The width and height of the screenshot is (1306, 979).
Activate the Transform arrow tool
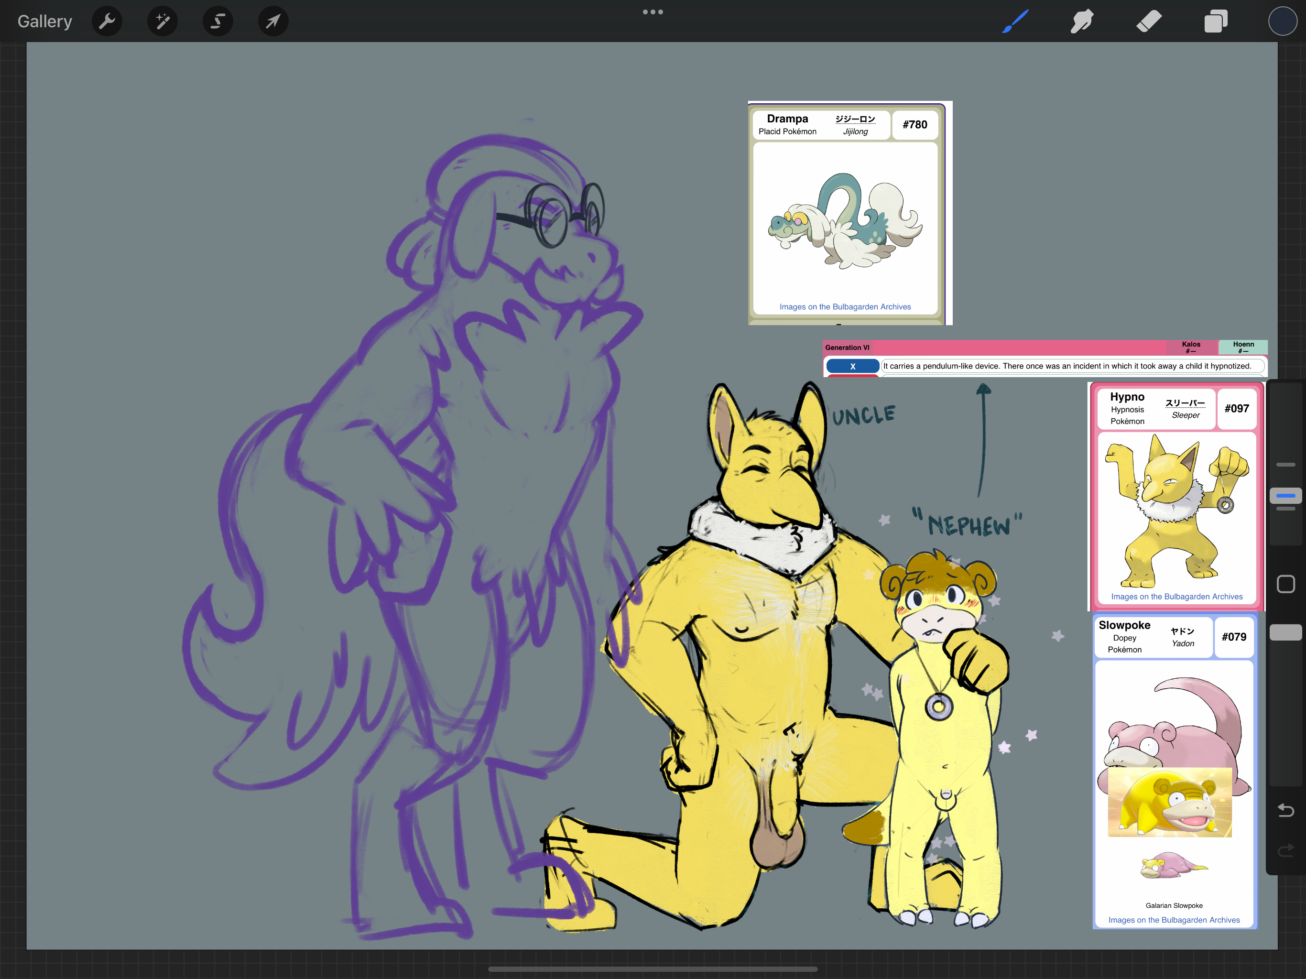click(x=273, y=21)
